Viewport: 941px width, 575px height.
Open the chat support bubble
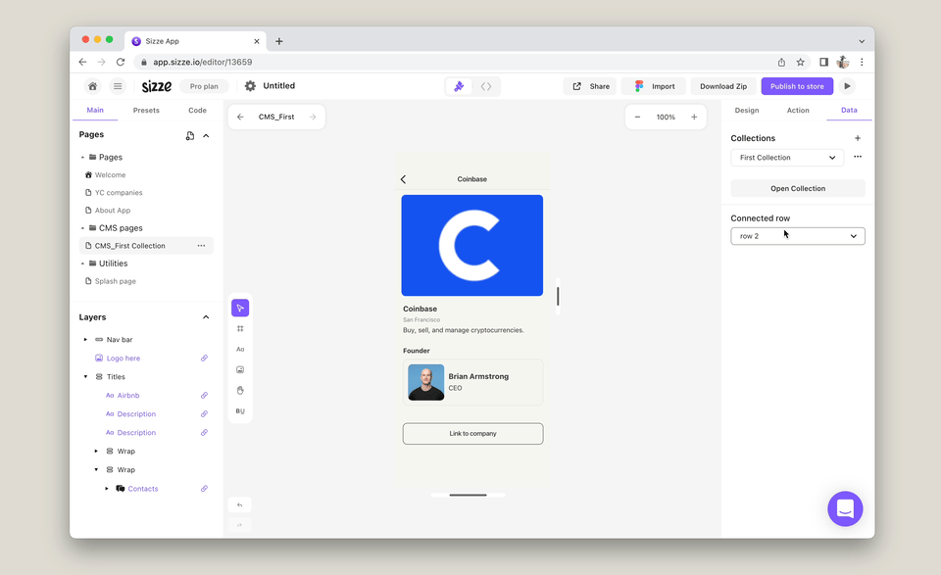pyautogui.click(x=845, y=509)
